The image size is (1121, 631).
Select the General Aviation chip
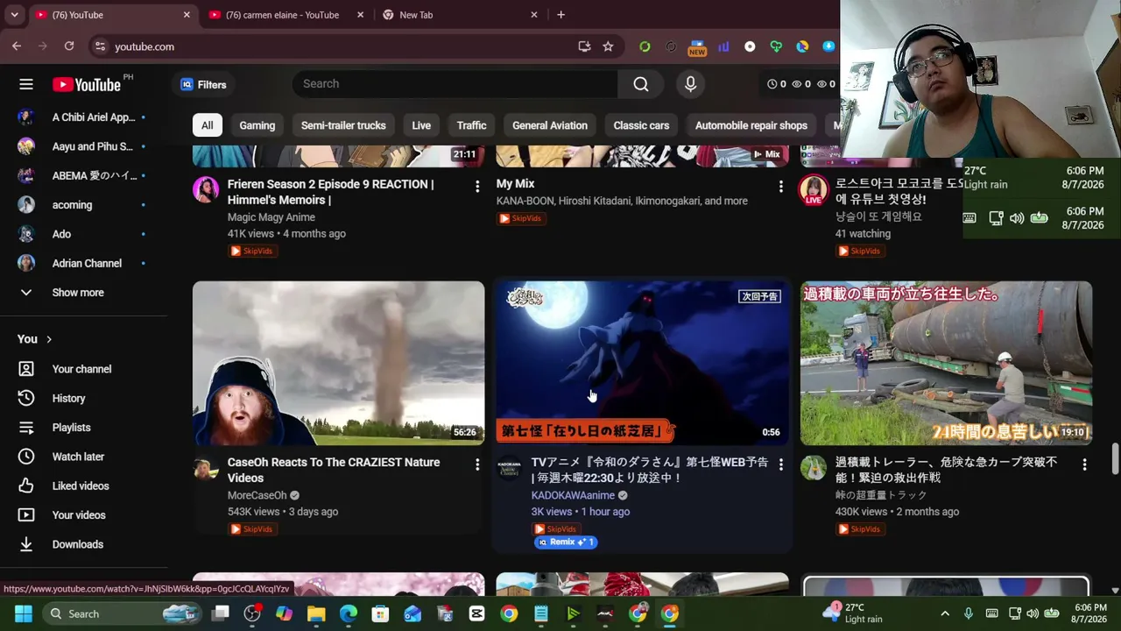550,125
